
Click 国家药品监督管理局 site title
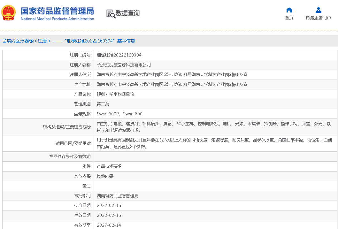click(57, 11)
